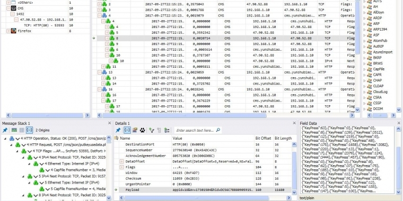
Task: Select the SequenceNumber row
Action: (x=203, y=150)
